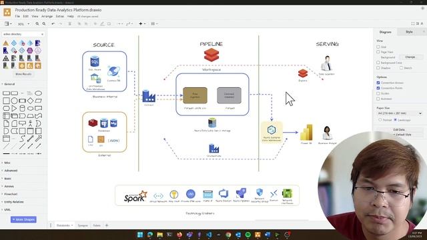Open the Edit menu
The image size is (427, 240).
click(x=25, y=16)
